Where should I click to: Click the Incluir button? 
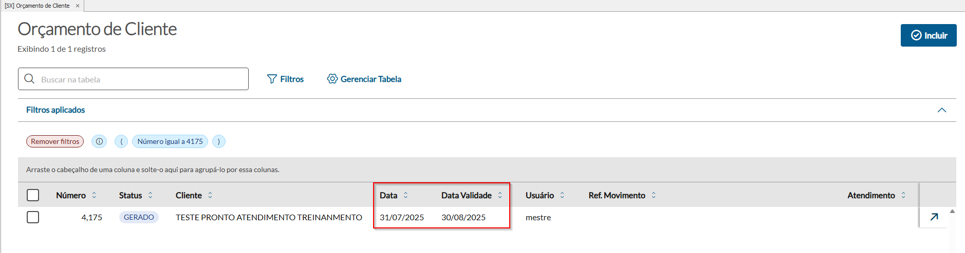(928, 35)
